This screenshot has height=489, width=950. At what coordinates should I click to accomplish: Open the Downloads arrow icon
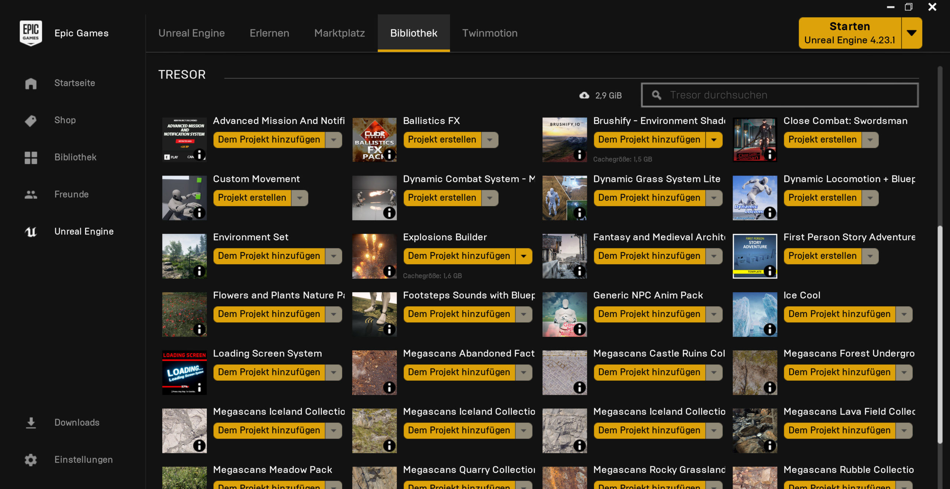[31, 423]
